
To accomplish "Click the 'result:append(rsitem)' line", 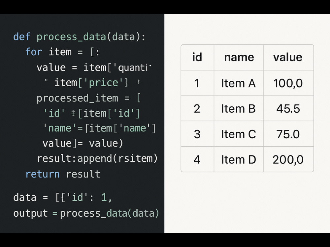I will [x=97, y=159].
